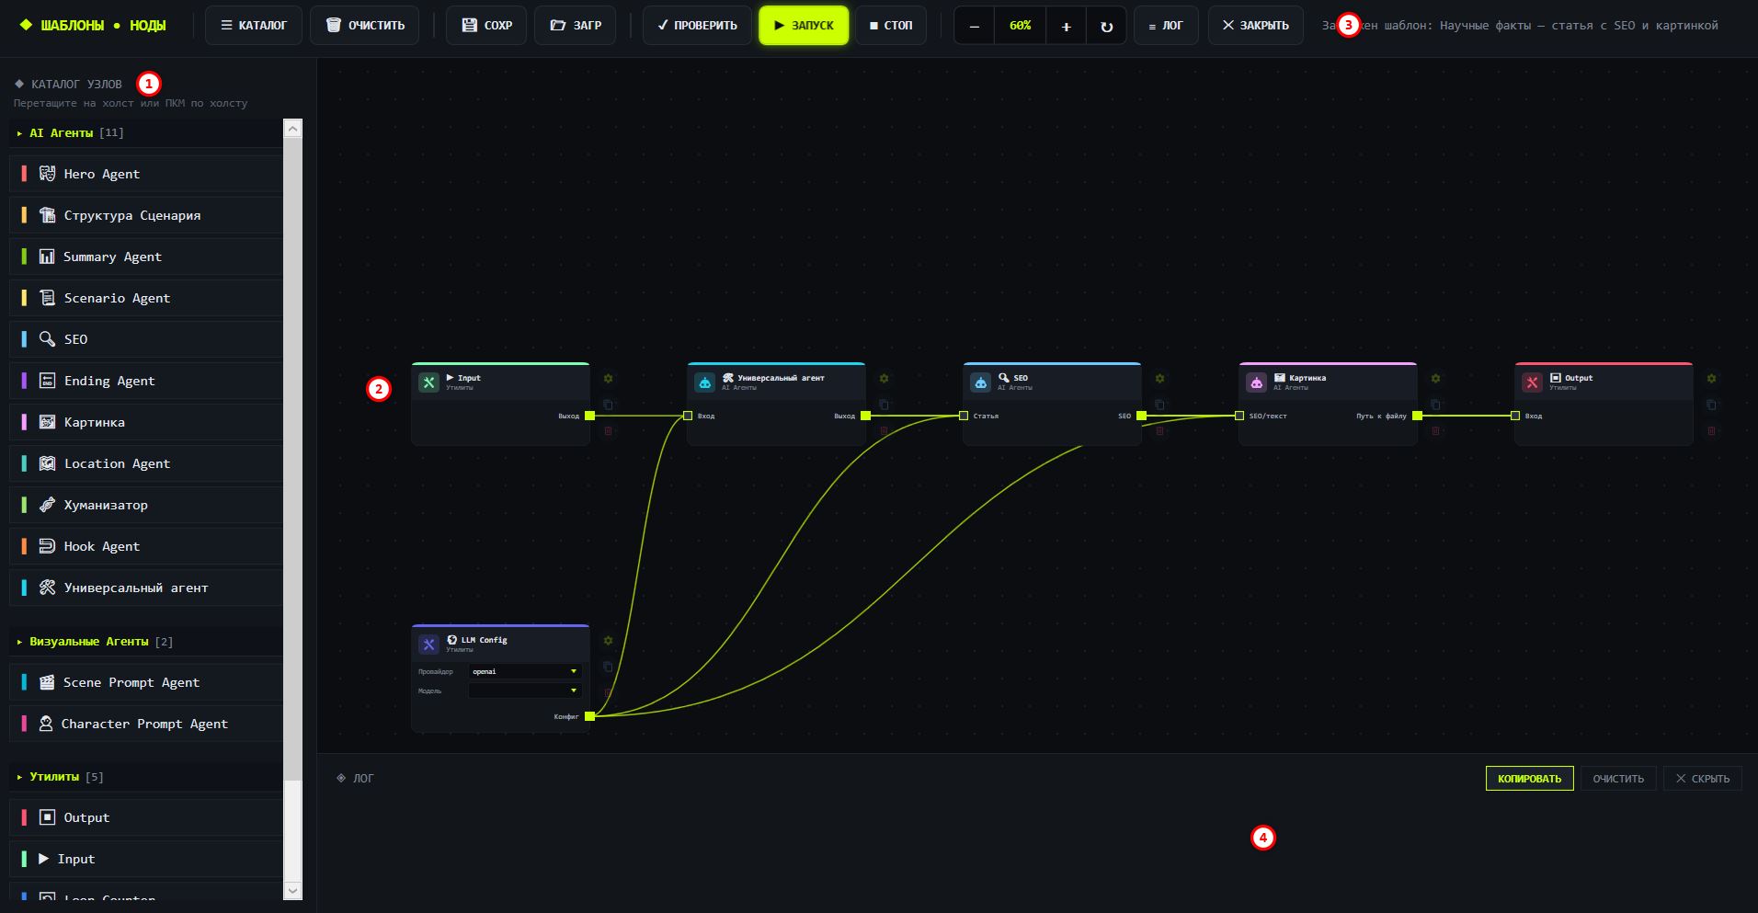Screen dimensions: 1758x913
Task: Open settings gear of Картинка node
Action: coord(1435,379)
